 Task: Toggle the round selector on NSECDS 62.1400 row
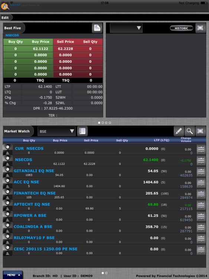7,158
